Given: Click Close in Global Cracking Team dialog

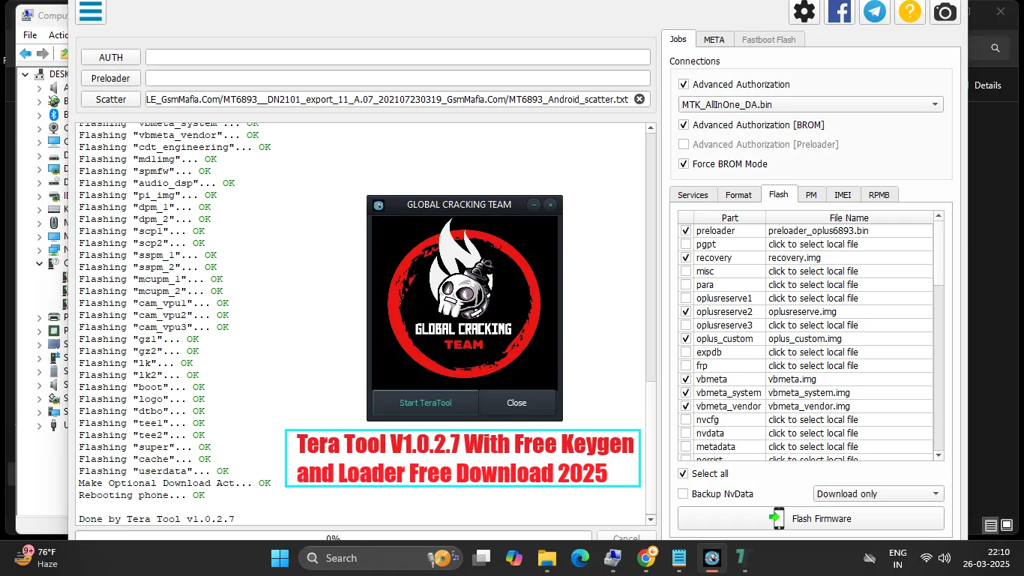Looking at the screenshot, I should pyautogui.click(x=517, y=403).
